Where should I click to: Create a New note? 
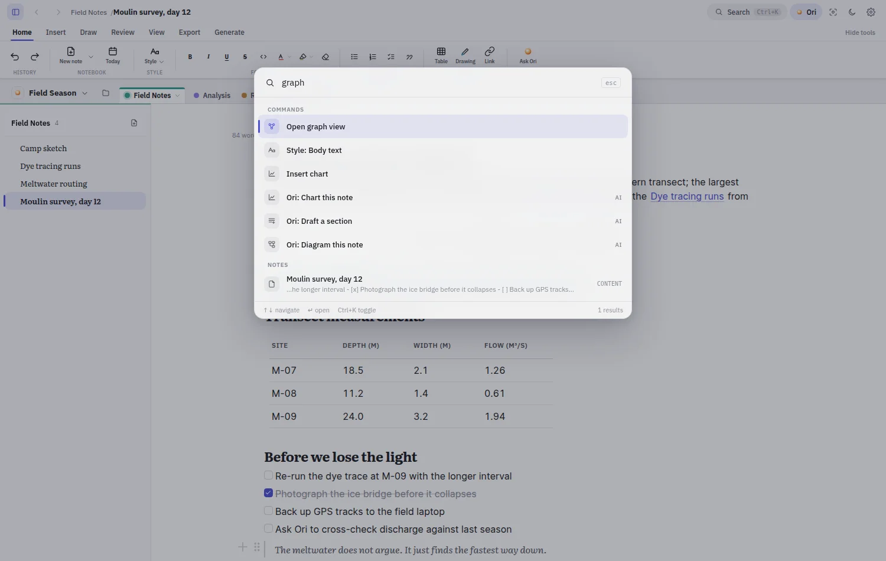coord(71,56)
